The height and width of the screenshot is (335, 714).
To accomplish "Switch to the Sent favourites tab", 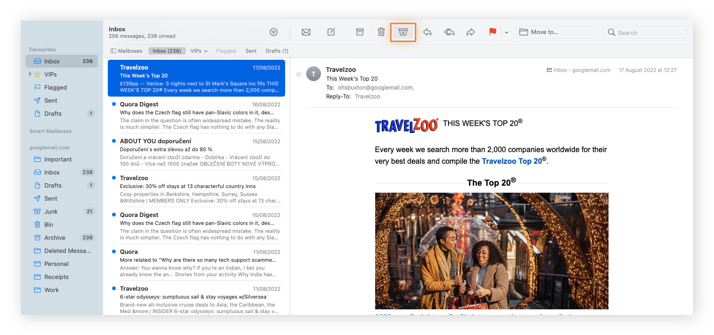I will pos(251,51).
